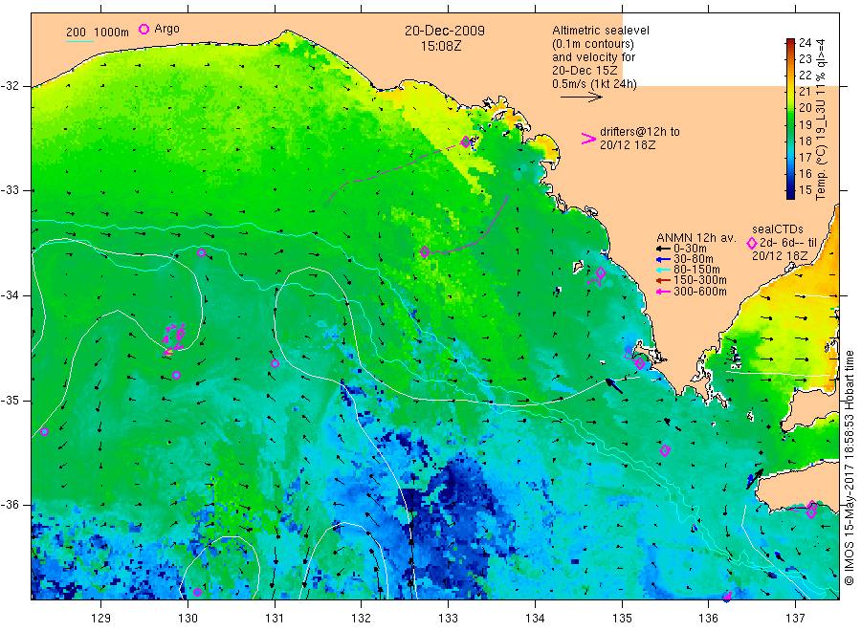This screenshot has height=631, width=861.
Task: Click the longitude axis label 131
Action: click(x=275, y=618)
